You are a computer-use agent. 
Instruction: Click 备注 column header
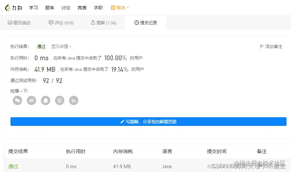[x=262, y=152]
